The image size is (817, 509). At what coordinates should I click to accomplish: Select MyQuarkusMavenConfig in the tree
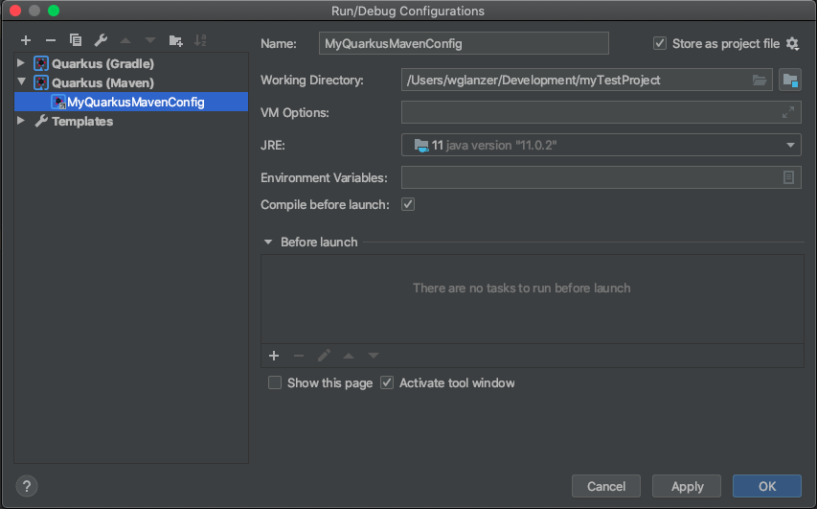(131, 103)
